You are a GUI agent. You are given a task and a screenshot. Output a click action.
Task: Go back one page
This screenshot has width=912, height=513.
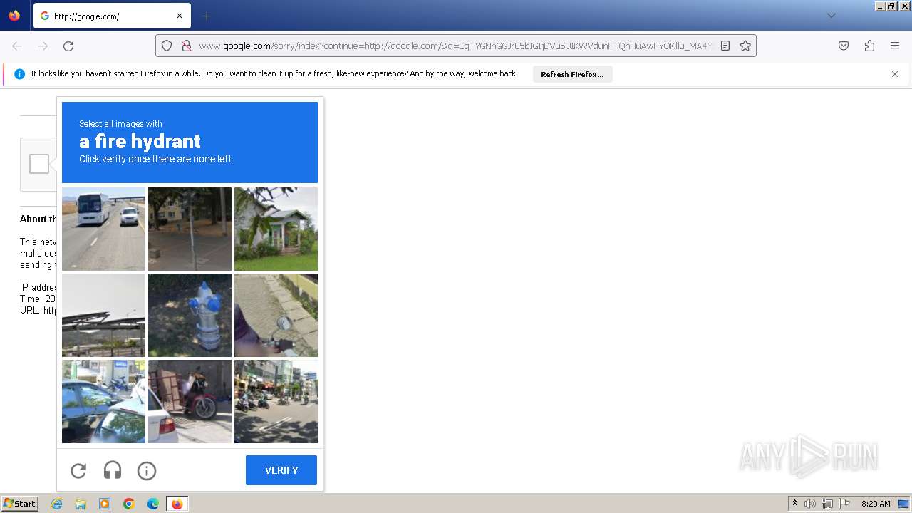pos(17,46)
